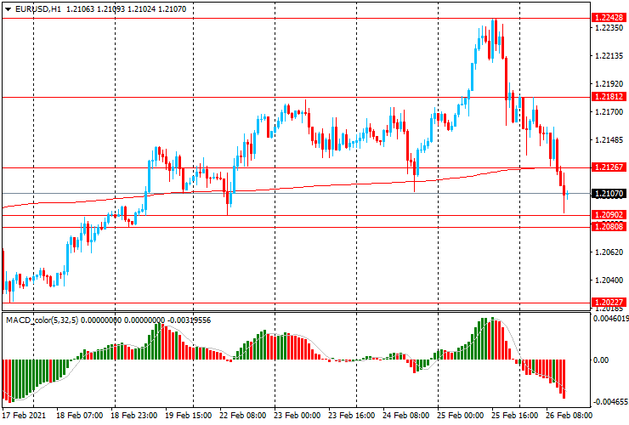Click the 25 Feb 16:00 time label

click(x=514, y=416)
